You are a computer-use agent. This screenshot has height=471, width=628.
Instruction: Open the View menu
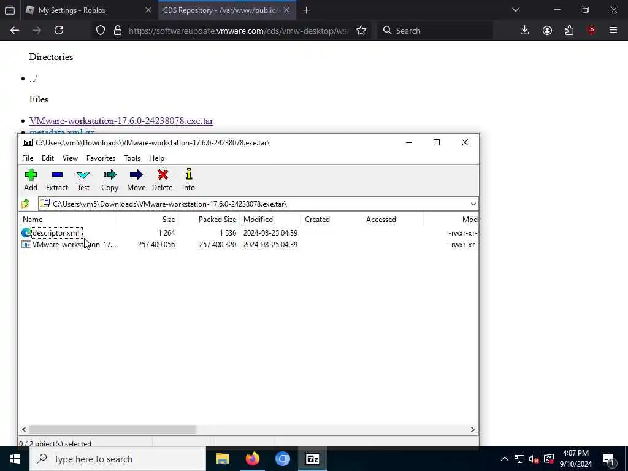pyautogui.click(x=70, y=158)
